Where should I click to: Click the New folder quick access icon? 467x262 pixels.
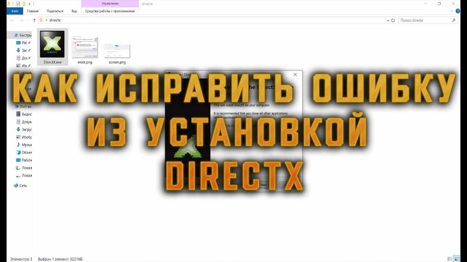24,4
